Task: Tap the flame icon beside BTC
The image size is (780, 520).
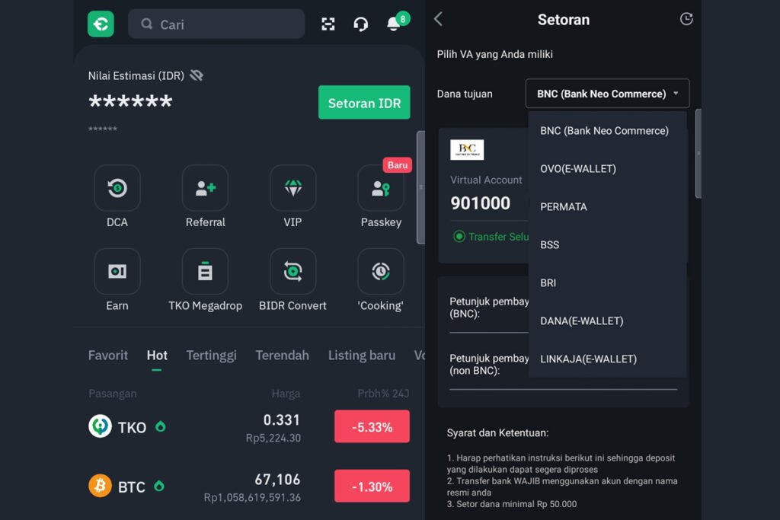Action: point(159,486)
